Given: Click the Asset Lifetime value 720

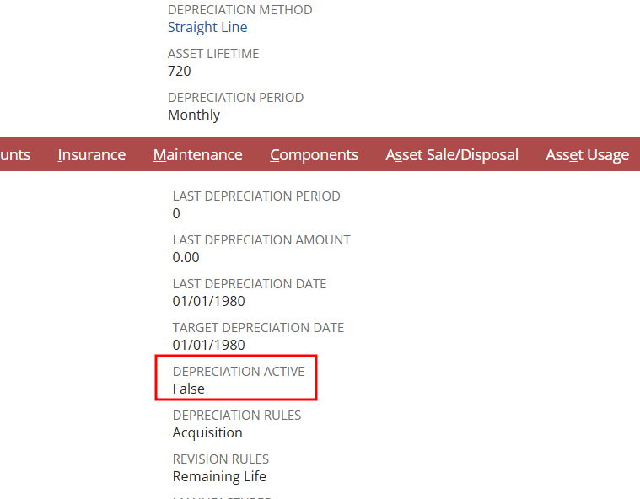Looking at the screenshot, I should pos(180,71).
